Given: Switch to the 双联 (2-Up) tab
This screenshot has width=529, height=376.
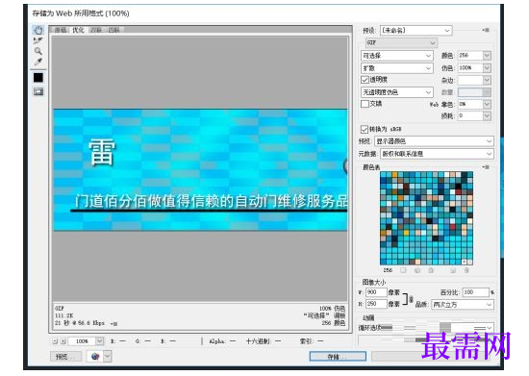Looking at the screenshot, I should 96,30.
